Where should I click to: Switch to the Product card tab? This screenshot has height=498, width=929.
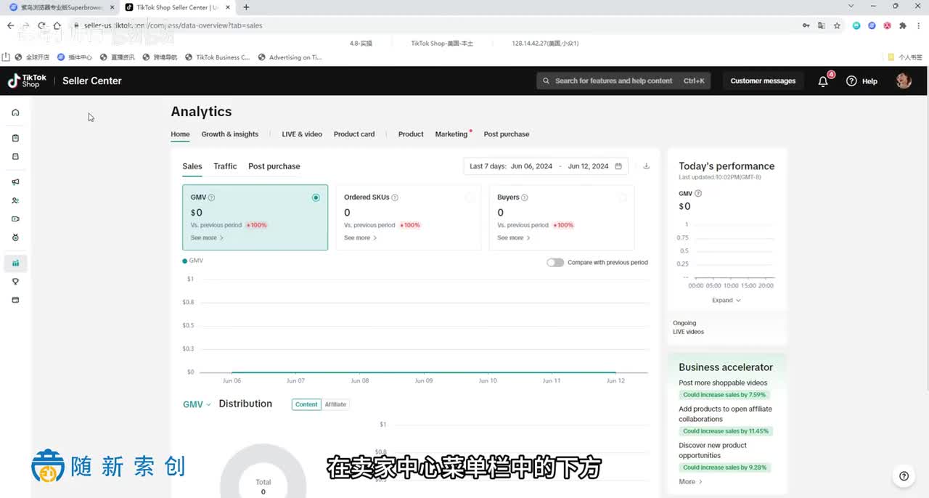354,134
